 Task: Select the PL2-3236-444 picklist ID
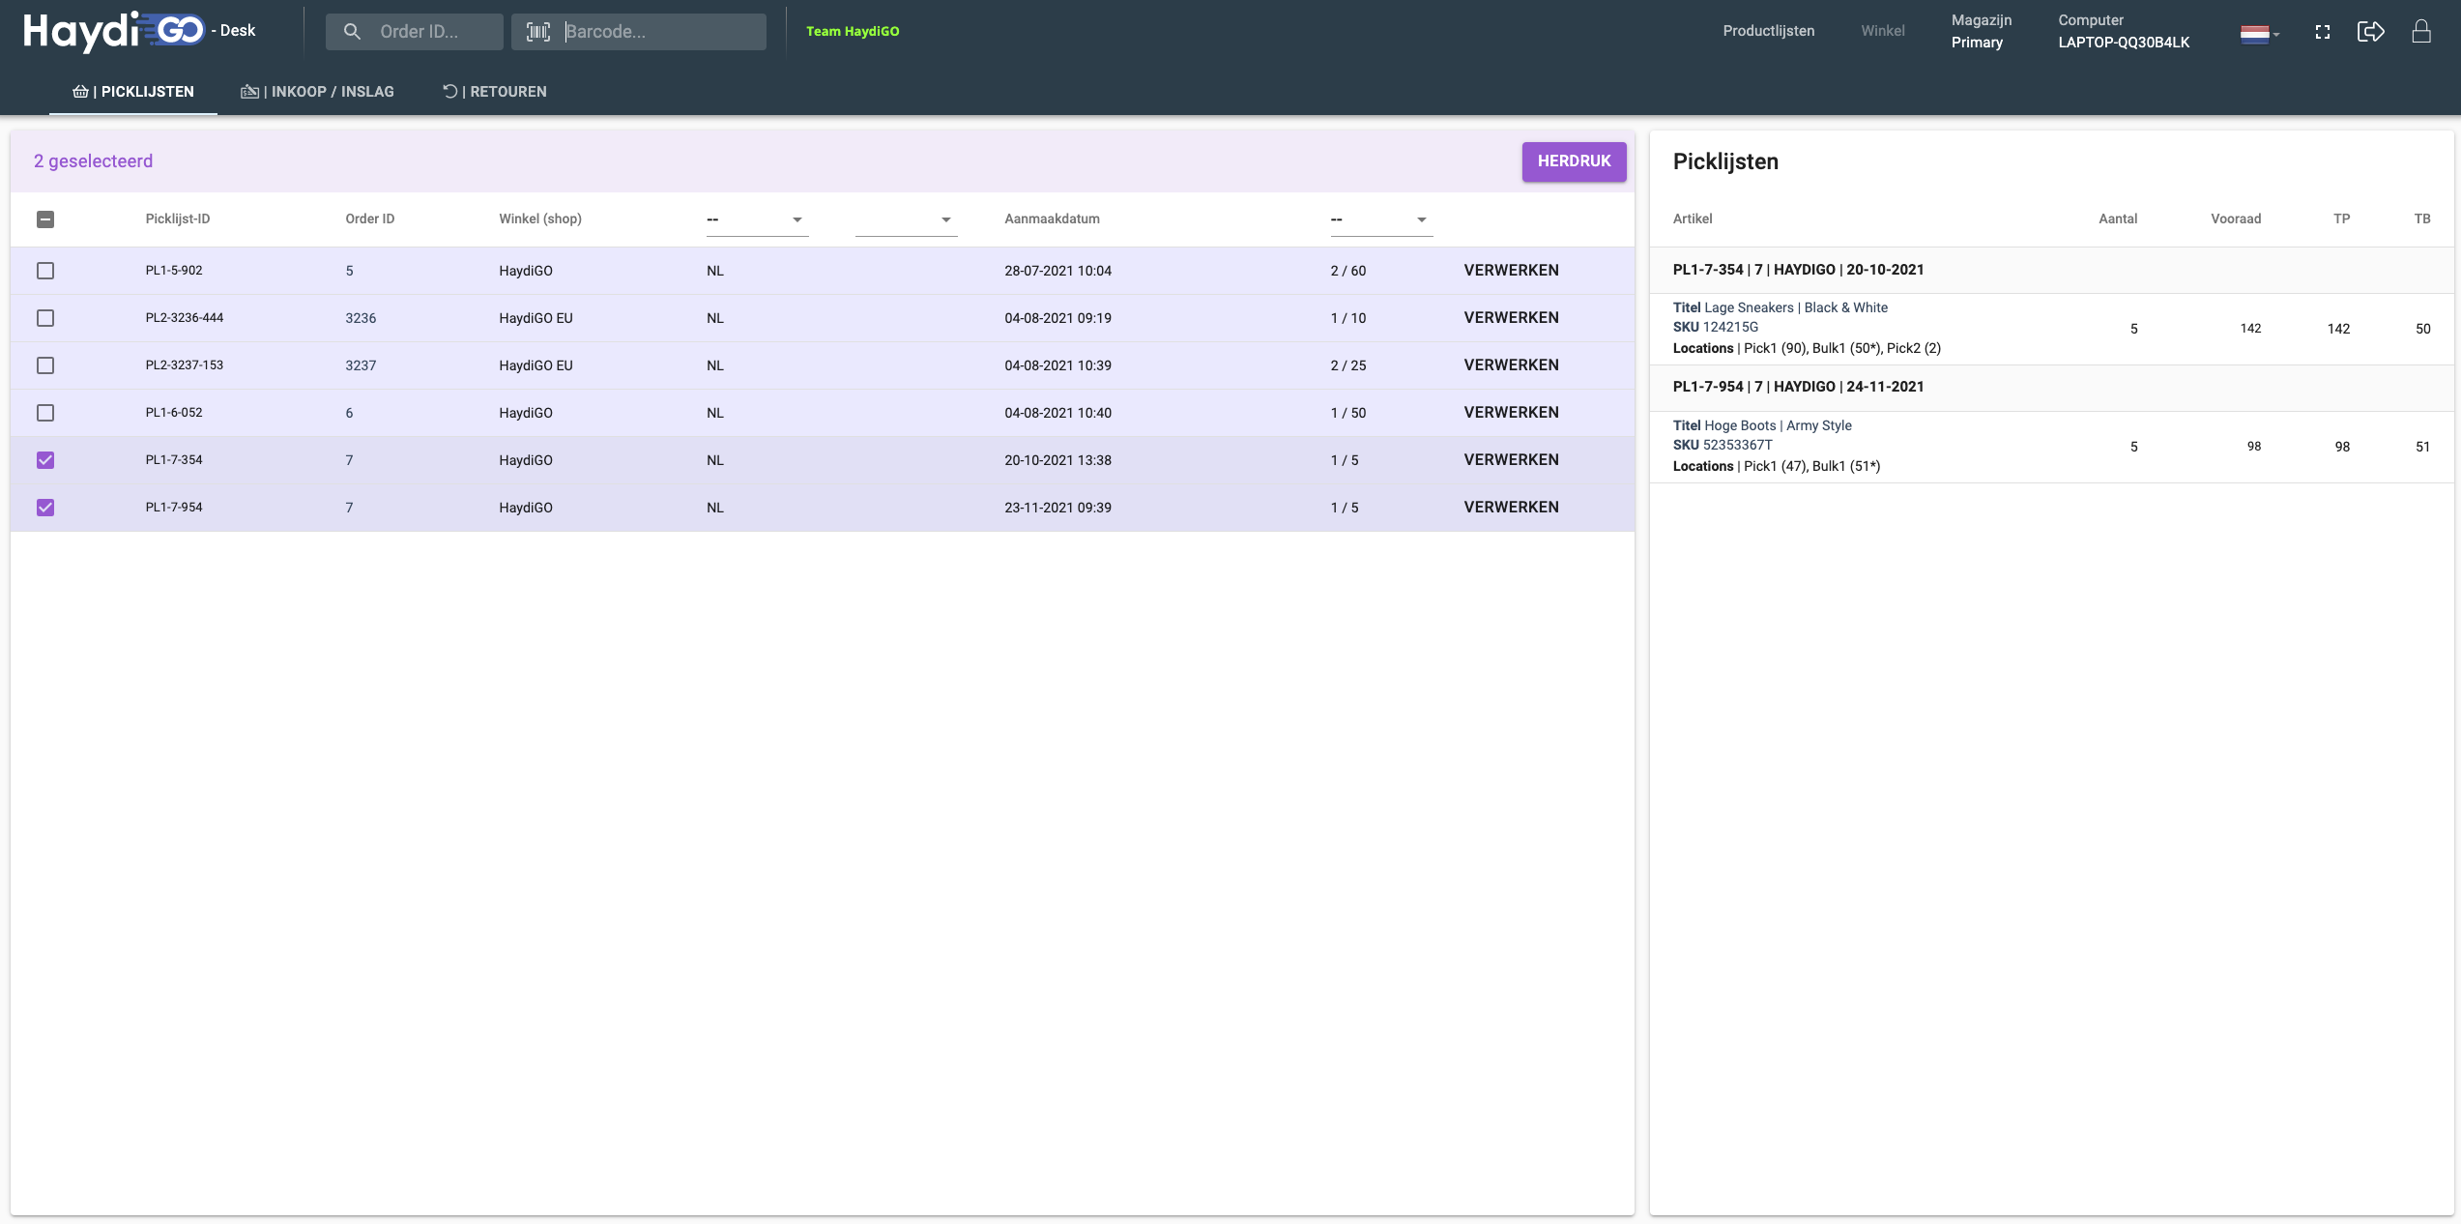pyautogui.click(x=185, y=318)
